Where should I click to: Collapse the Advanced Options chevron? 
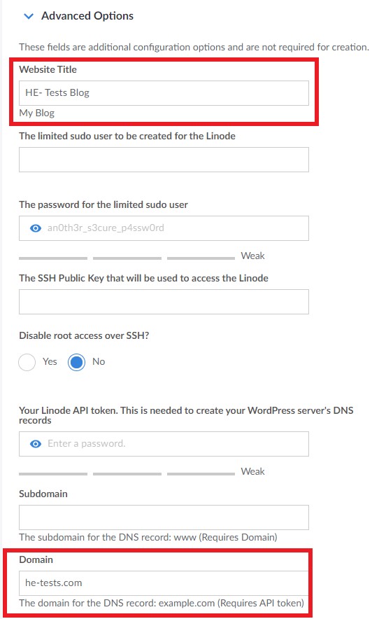(29, 16)
